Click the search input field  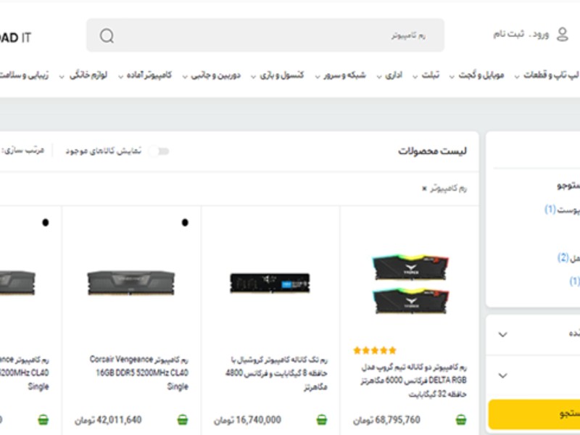[265, 36]
